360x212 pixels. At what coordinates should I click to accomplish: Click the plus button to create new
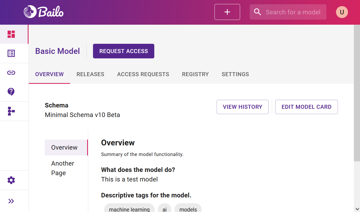click(227, 12)
